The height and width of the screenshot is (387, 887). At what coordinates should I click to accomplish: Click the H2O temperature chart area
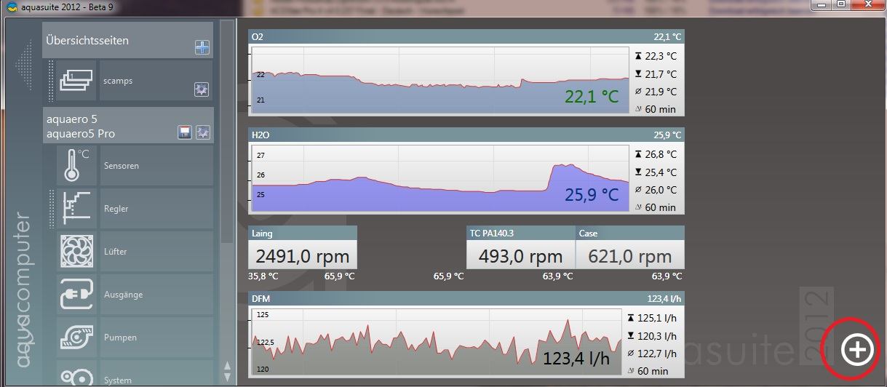pyautogui.click(x=441, y=178)
